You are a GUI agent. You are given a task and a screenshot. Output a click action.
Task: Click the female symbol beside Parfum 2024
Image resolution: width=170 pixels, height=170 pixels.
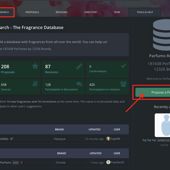click(22, 163)
